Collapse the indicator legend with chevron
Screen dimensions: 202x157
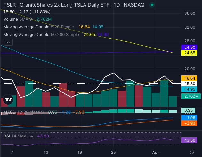click(8, 42)
